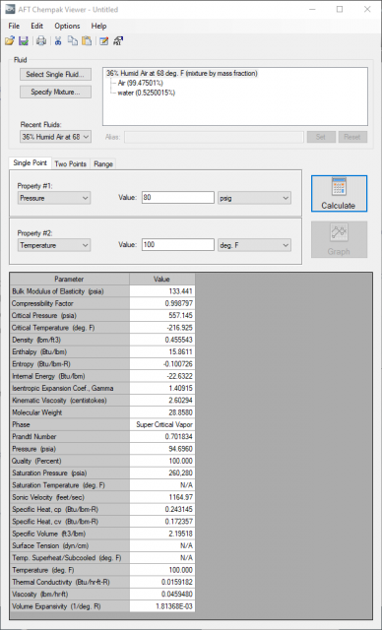The height and width of the screenshot is (630, 382).
Task: Open the Options menu
Action: 67,27
